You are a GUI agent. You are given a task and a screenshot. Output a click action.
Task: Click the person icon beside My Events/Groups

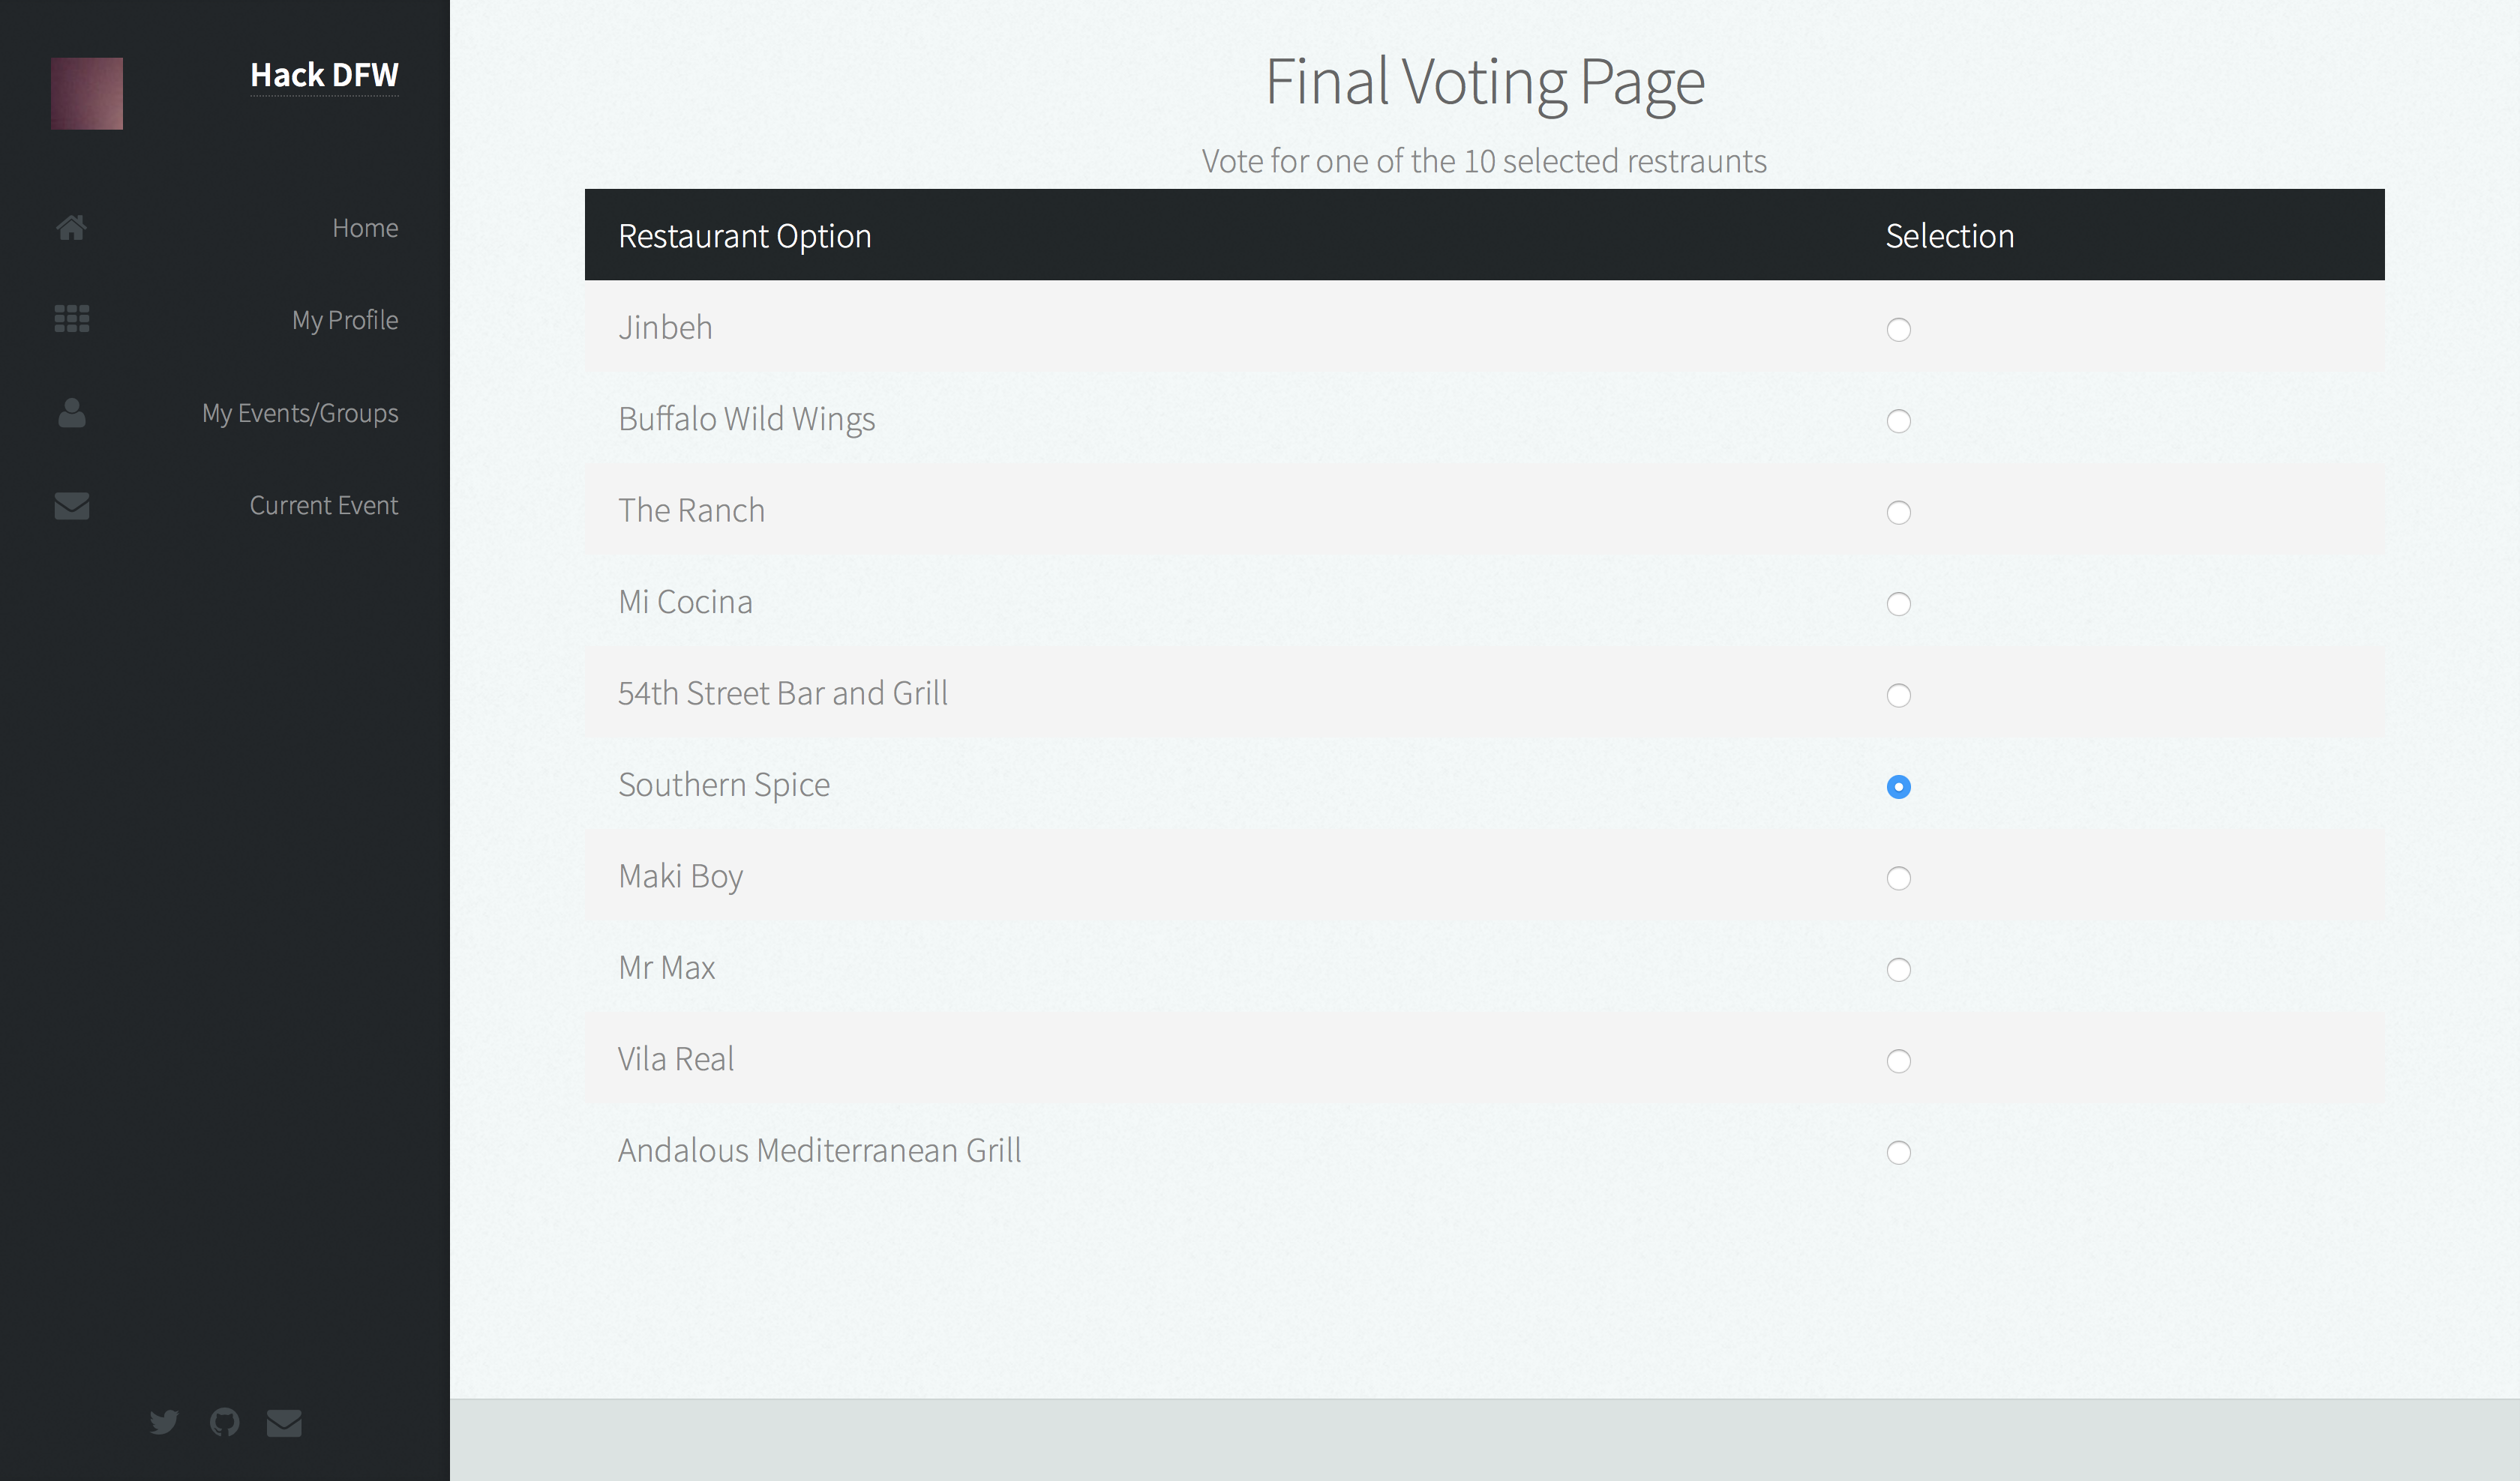(x=71, y=413)
